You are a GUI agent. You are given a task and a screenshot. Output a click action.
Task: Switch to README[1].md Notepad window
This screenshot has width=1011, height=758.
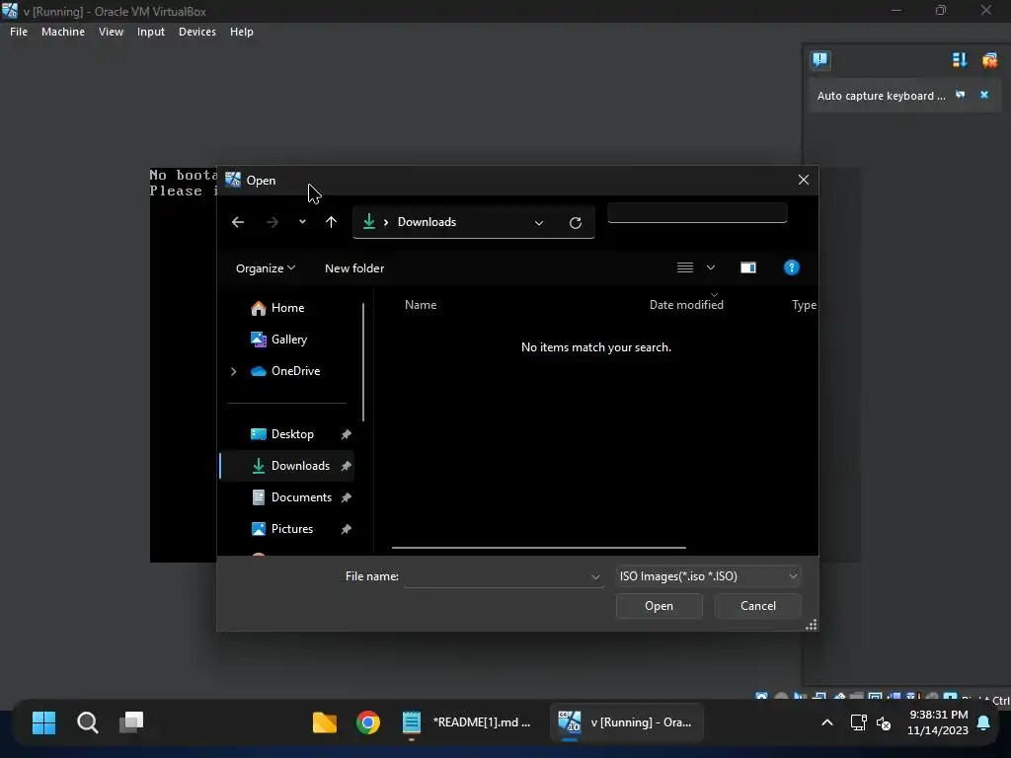[x=467, y=722]
